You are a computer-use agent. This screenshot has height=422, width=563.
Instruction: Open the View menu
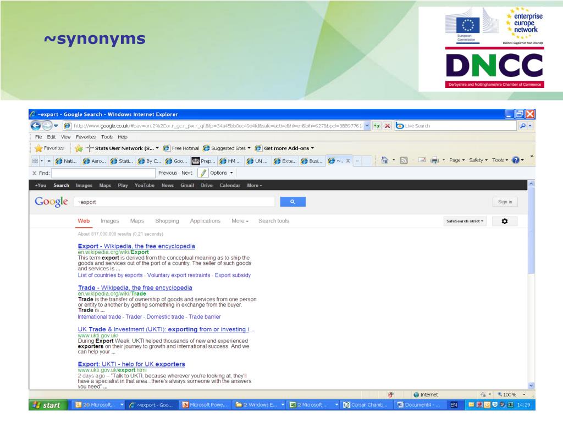point(66,137)
